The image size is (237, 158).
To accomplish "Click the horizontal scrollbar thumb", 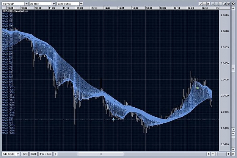I will (101, 154).
